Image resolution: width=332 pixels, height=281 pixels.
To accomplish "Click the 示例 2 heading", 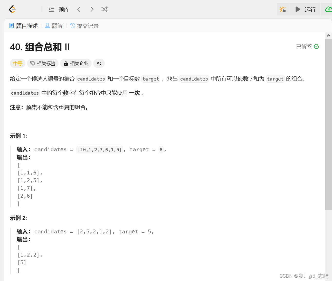I will click(18, 218).
